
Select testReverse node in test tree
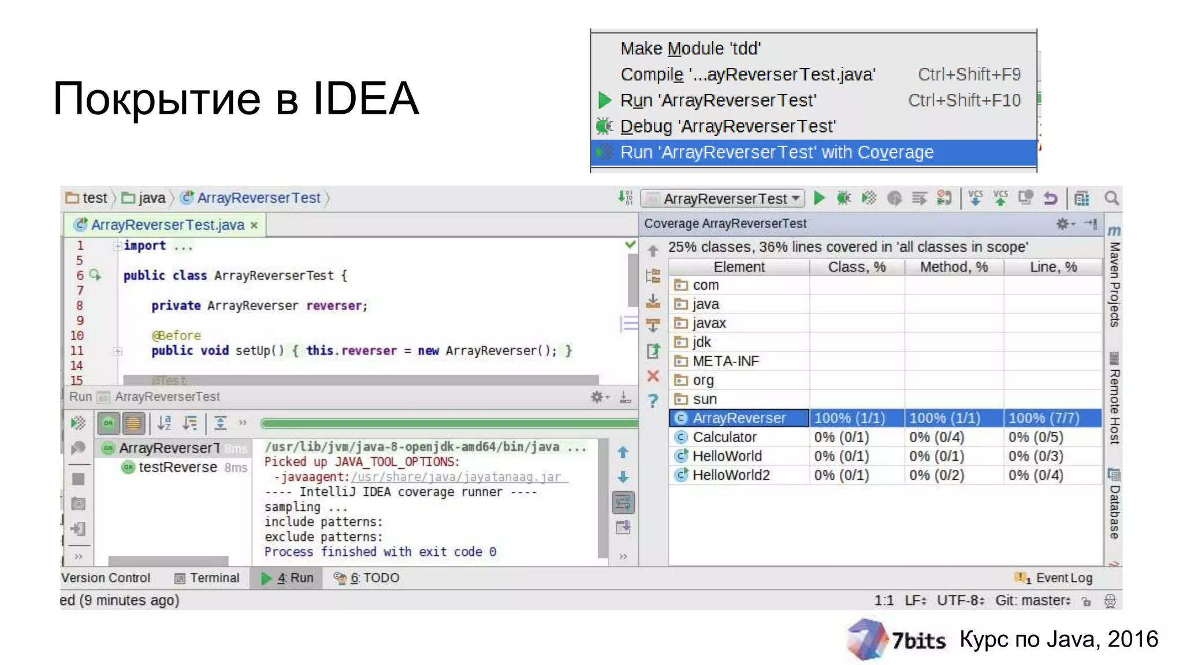click(x=177, y=467)
